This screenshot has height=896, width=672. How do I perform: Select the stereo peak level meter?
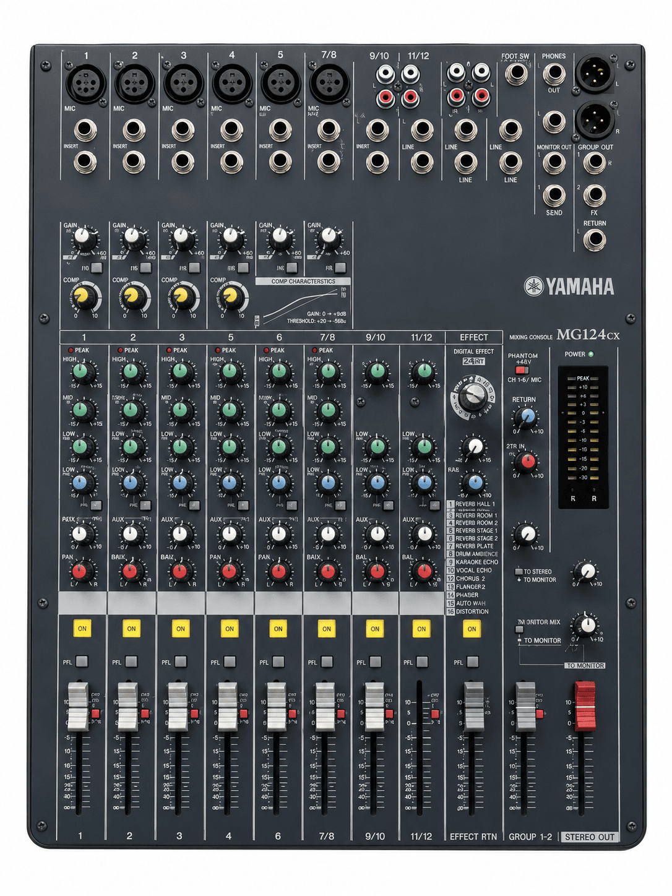[583, 437]
